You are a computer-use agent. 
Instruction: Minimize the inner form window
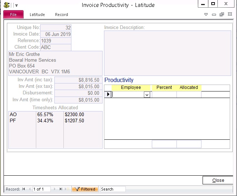point(214,15)
